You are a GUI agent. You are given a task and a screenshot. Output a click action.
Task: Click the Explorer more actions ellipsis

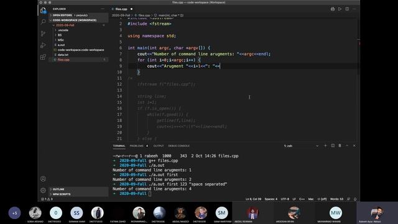[103, 9]
